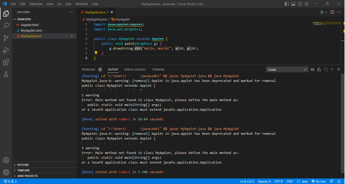Screen dimensions: 345x184
Task: Change file encoding UTF-8
Action: pyautogui.click(x=278, y=181)
